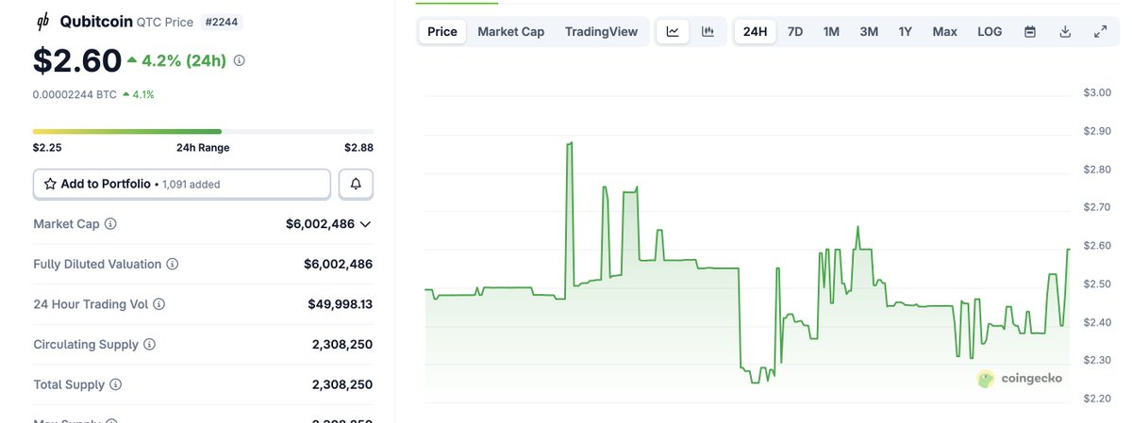Set chart range to 24H
1132x423 pixels.
click(x=755, y=31)
